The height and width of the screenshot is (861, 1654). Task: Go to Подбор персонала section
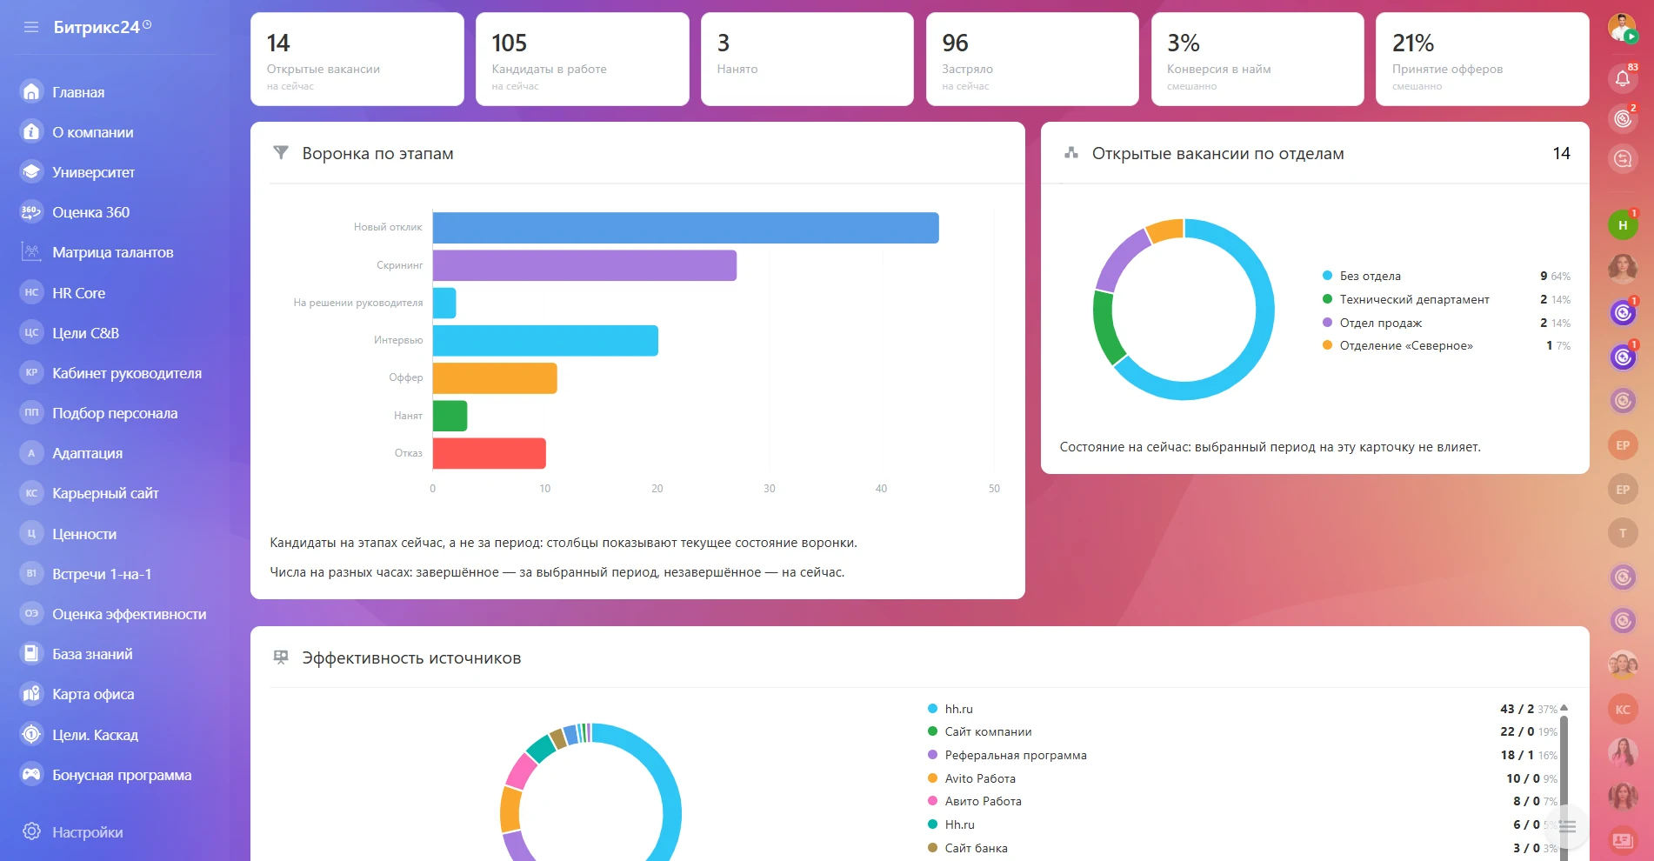coord(115,413)
